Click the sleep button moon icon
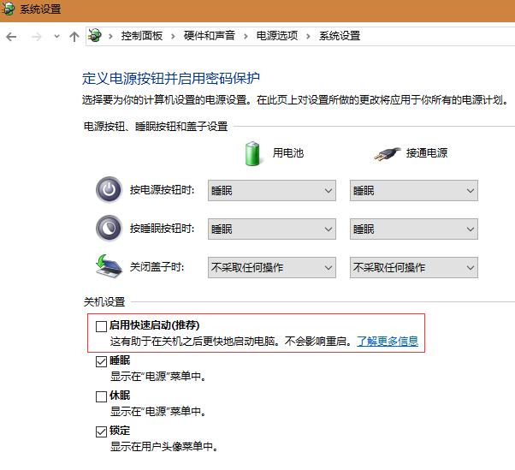This screenshot has width=515, height=470. point(109,228)
